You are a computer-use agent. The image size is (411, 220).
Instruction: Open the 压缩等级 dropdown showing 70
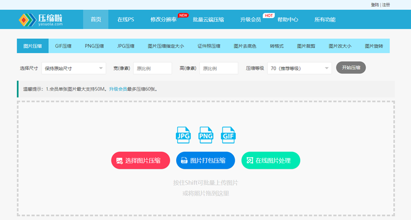(x=300, y=68)
